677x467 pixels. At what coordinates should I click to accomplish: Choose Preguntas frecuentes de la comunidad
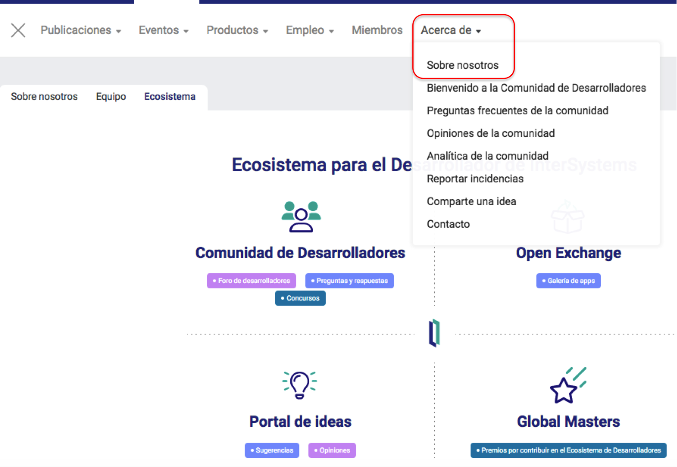[517, 111]
